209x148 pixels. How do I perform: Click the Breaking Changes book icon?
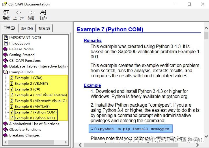pos(5,135)
